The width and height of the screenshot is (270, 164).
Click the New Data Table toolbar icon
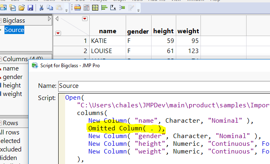point(3,8)
